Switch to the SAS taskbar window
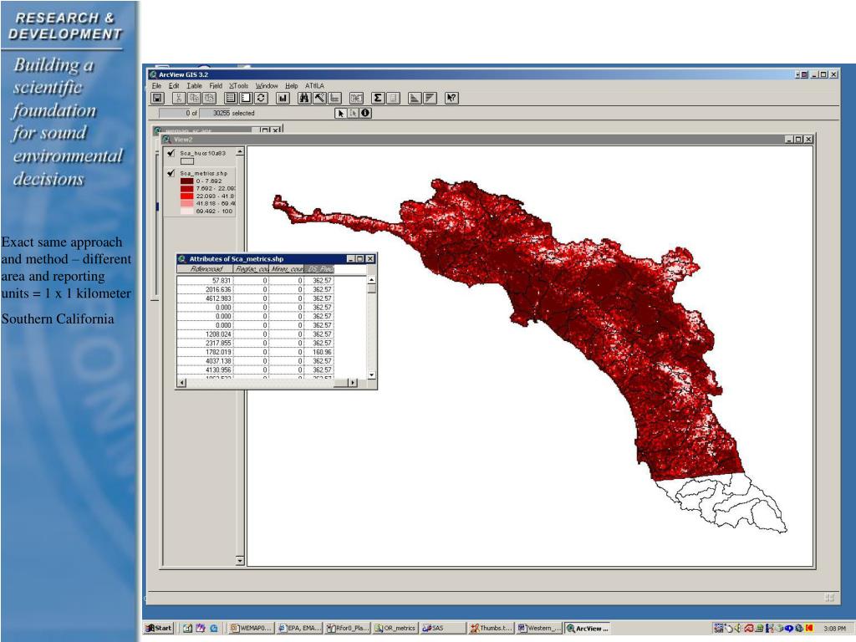The image size is (856, 642). coord(443,629)
